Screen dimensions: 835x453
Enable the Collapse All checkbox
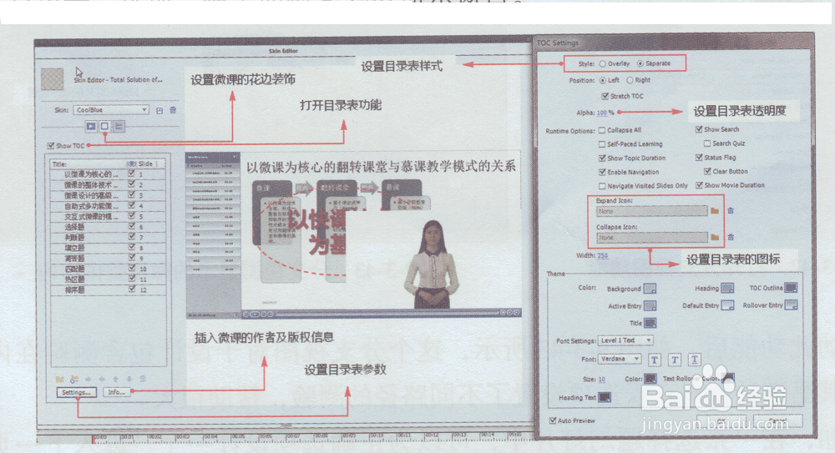pos(602,130)
